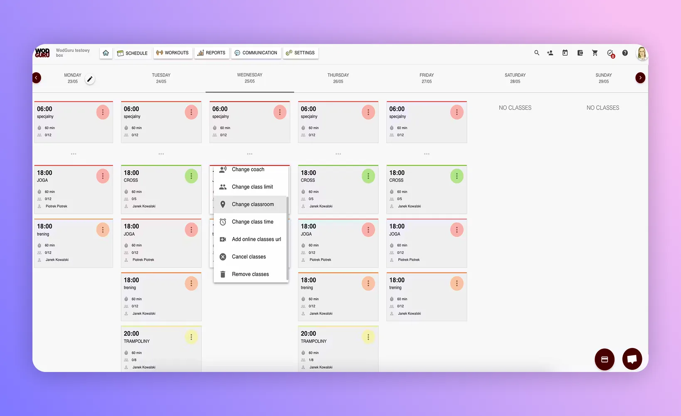This screenshot has width=681, height=416.
Task: Open the shopping cart icon
Action: pyautogui.click(x=595, y=53)
